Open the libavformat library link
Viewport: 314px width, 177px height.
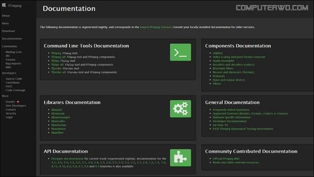point(59,125)
